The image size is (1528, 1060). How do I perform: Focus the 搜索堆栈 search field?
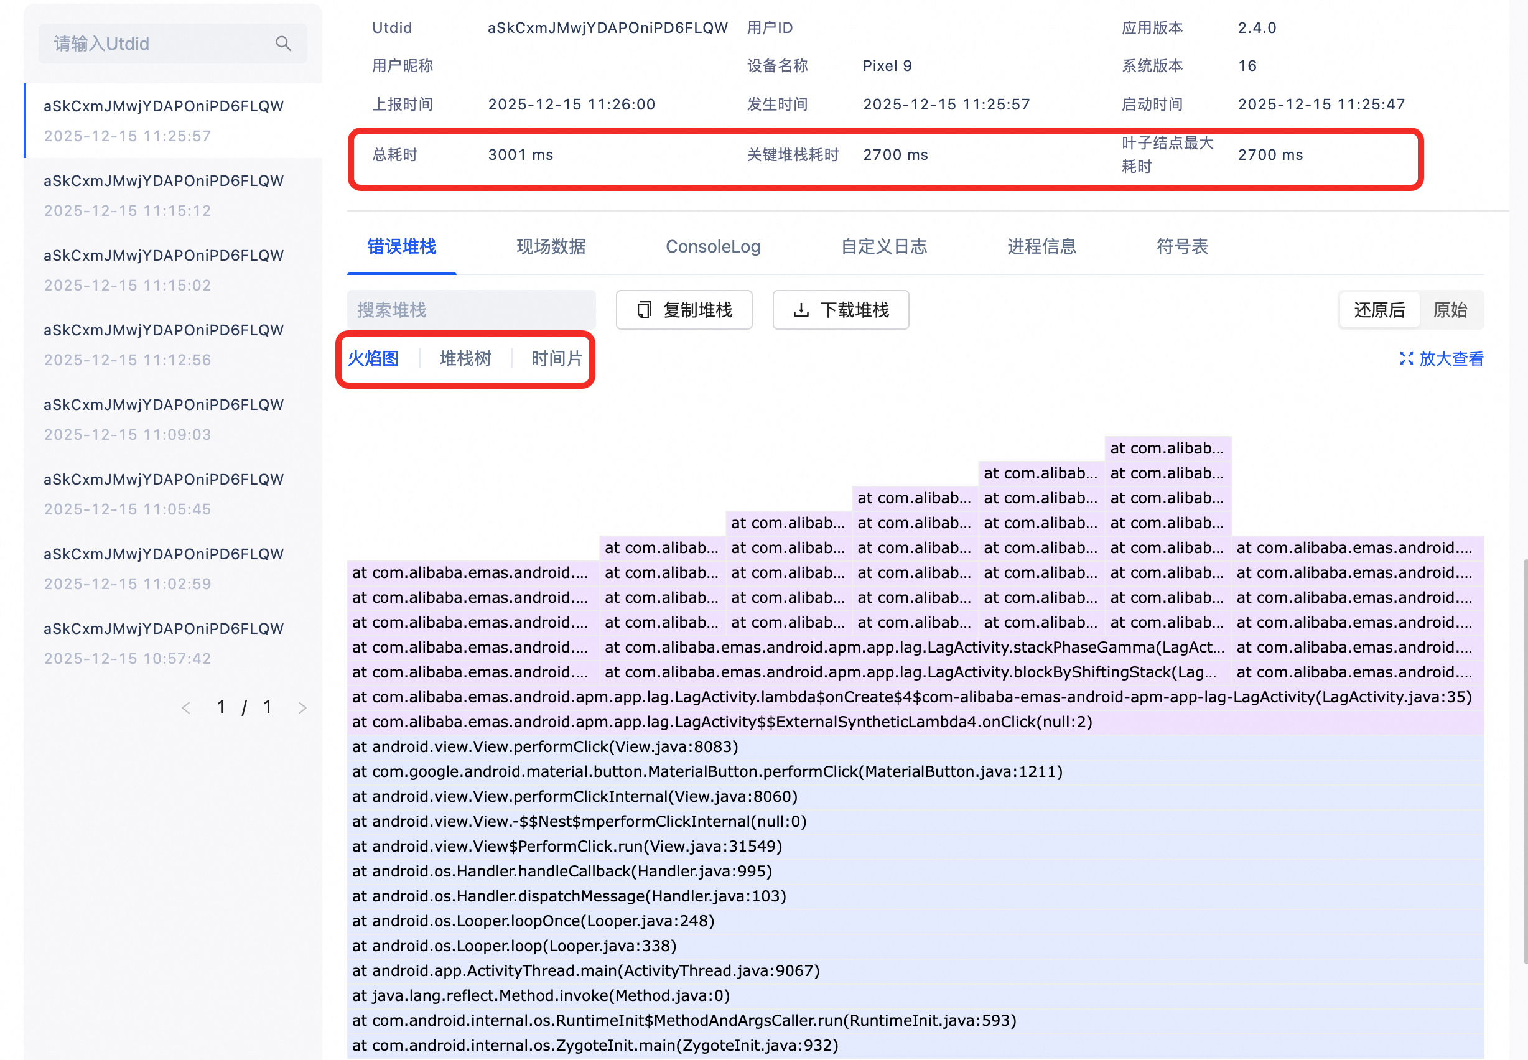click(x=471, y=310)
